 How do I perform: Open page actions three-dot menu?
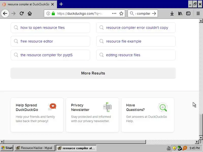[114, 13]
